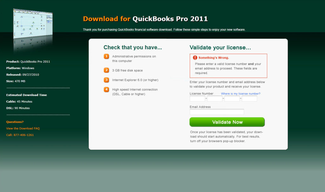Click into the Email Address field
Image resolution: width=325 pixels, height=192 pixels.
(x=217, y=112)
